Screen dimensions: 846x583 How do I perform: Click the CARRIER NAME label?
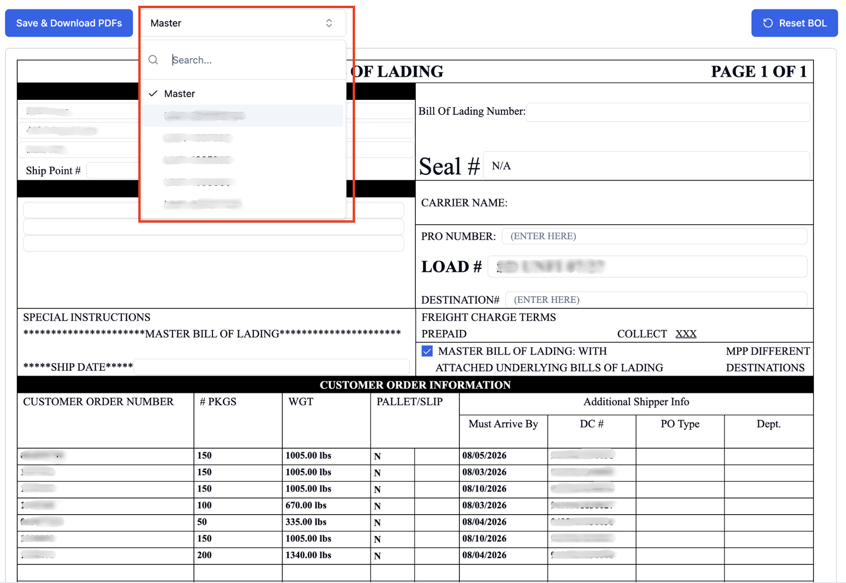pyautogui.click(x=464, y=203)
